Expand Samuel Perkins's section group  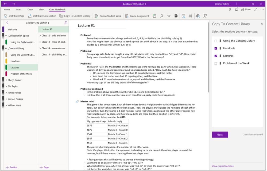(6, 99)
